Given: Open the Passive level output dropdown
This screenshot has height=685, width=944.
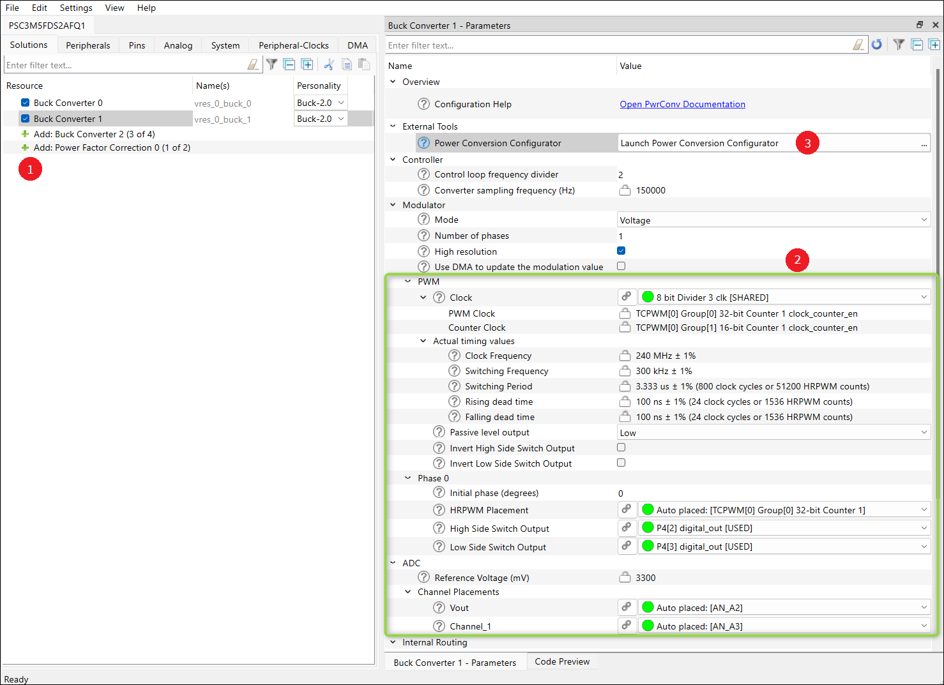Looking at the screenshot, I should [x=773, y=433].
